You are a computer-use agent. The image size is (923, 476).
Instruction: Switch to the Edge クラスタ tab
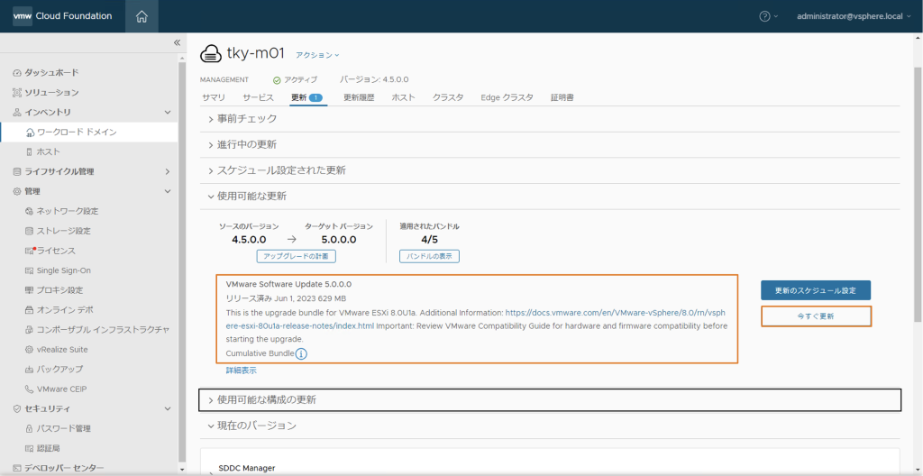coord(507,97)
